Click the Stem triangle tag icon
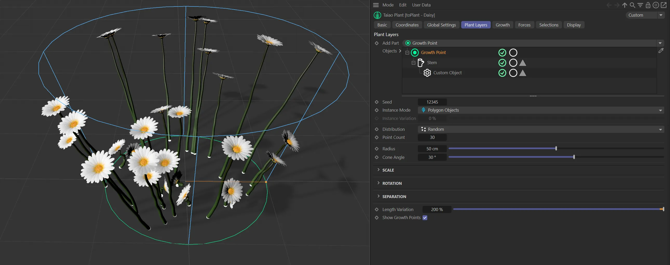The width and height of the screenshot is (670, 265). pyautogui.click(x=523, y=63)
